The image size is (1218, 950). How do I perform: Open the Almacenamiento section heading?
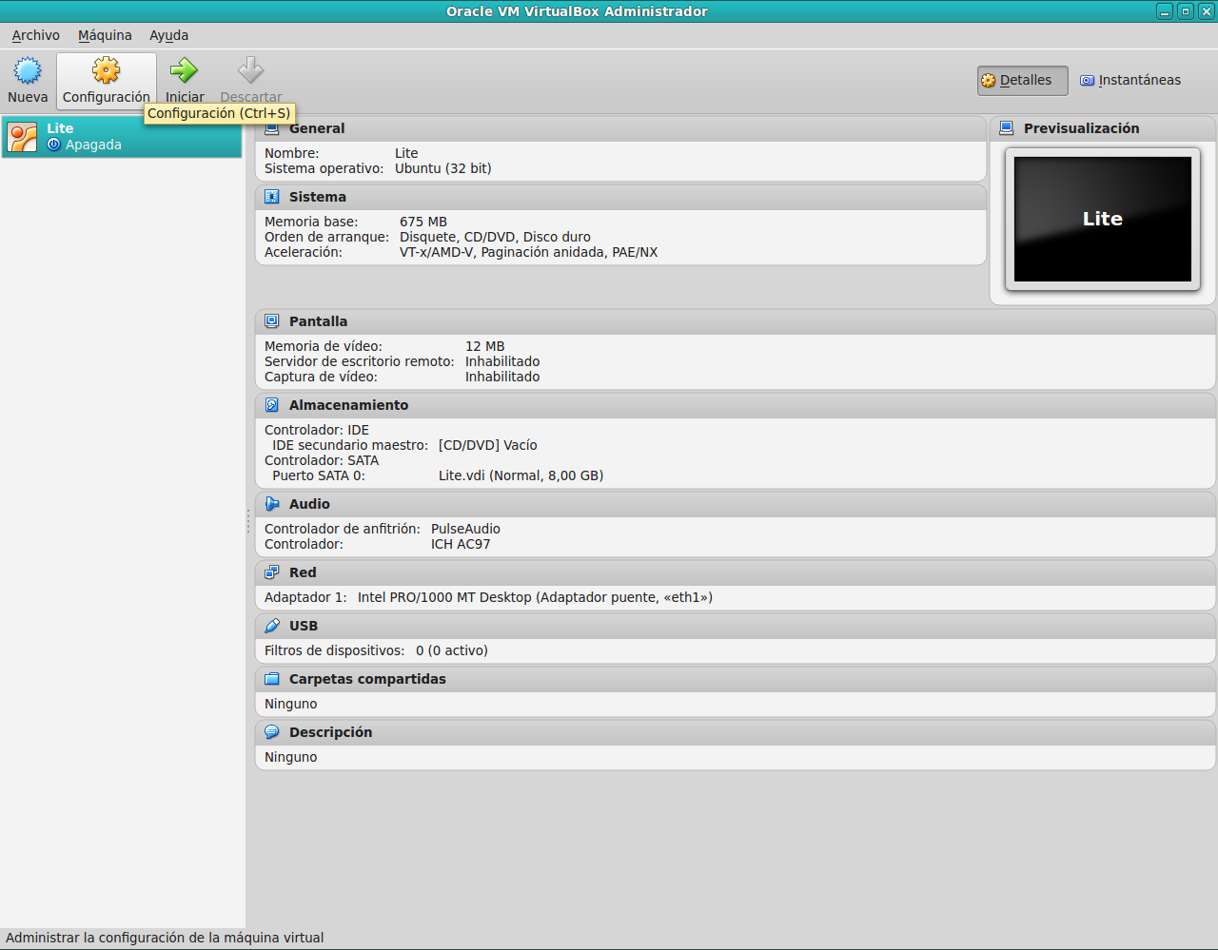[348, 405]
